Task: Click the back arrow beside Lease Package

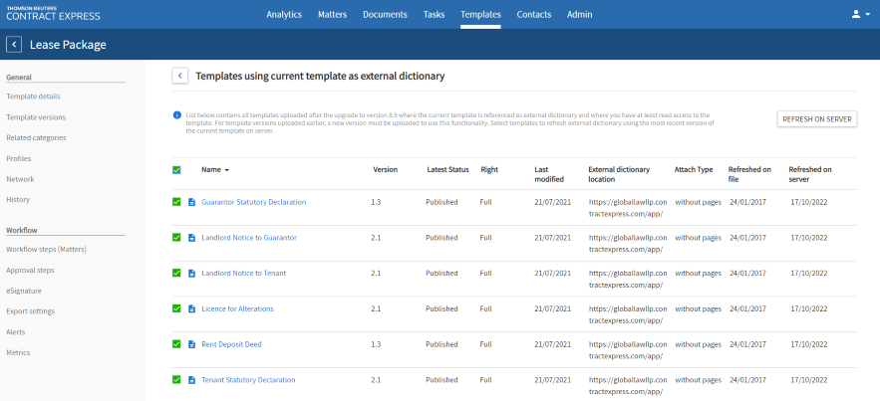Action: [x=14, y=45]
